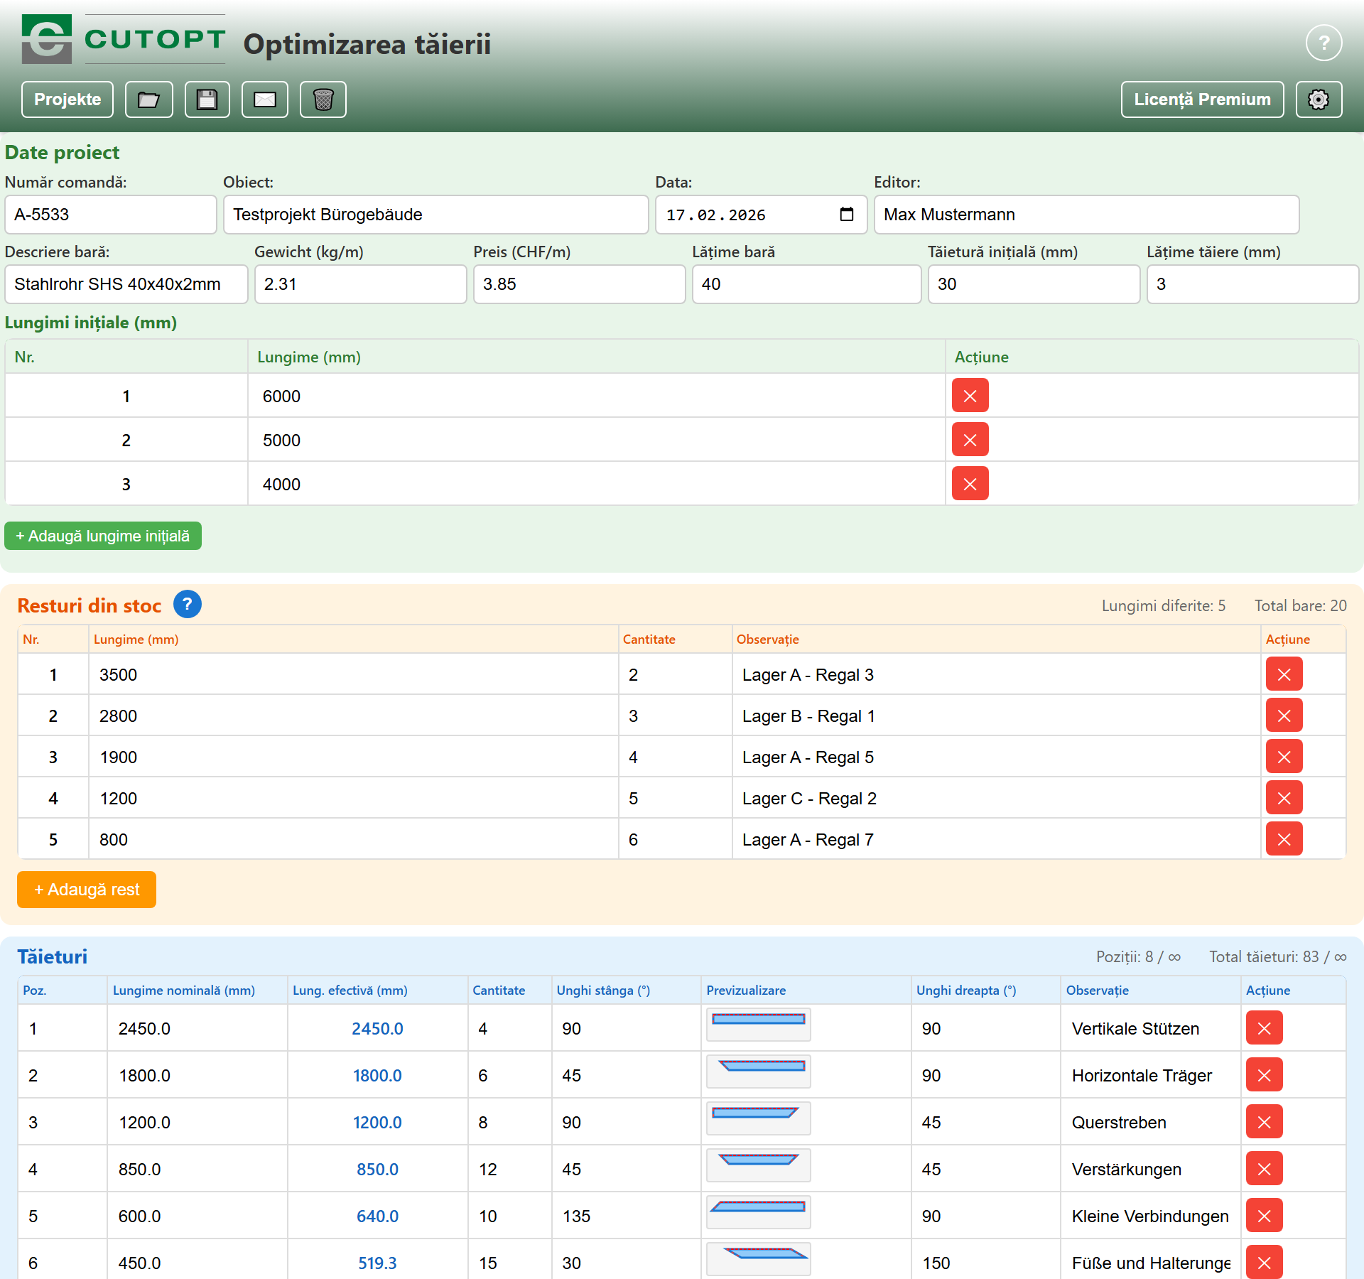Open the Resturi din stoc help icon
1364x1279 pixels.
[188, 605]
